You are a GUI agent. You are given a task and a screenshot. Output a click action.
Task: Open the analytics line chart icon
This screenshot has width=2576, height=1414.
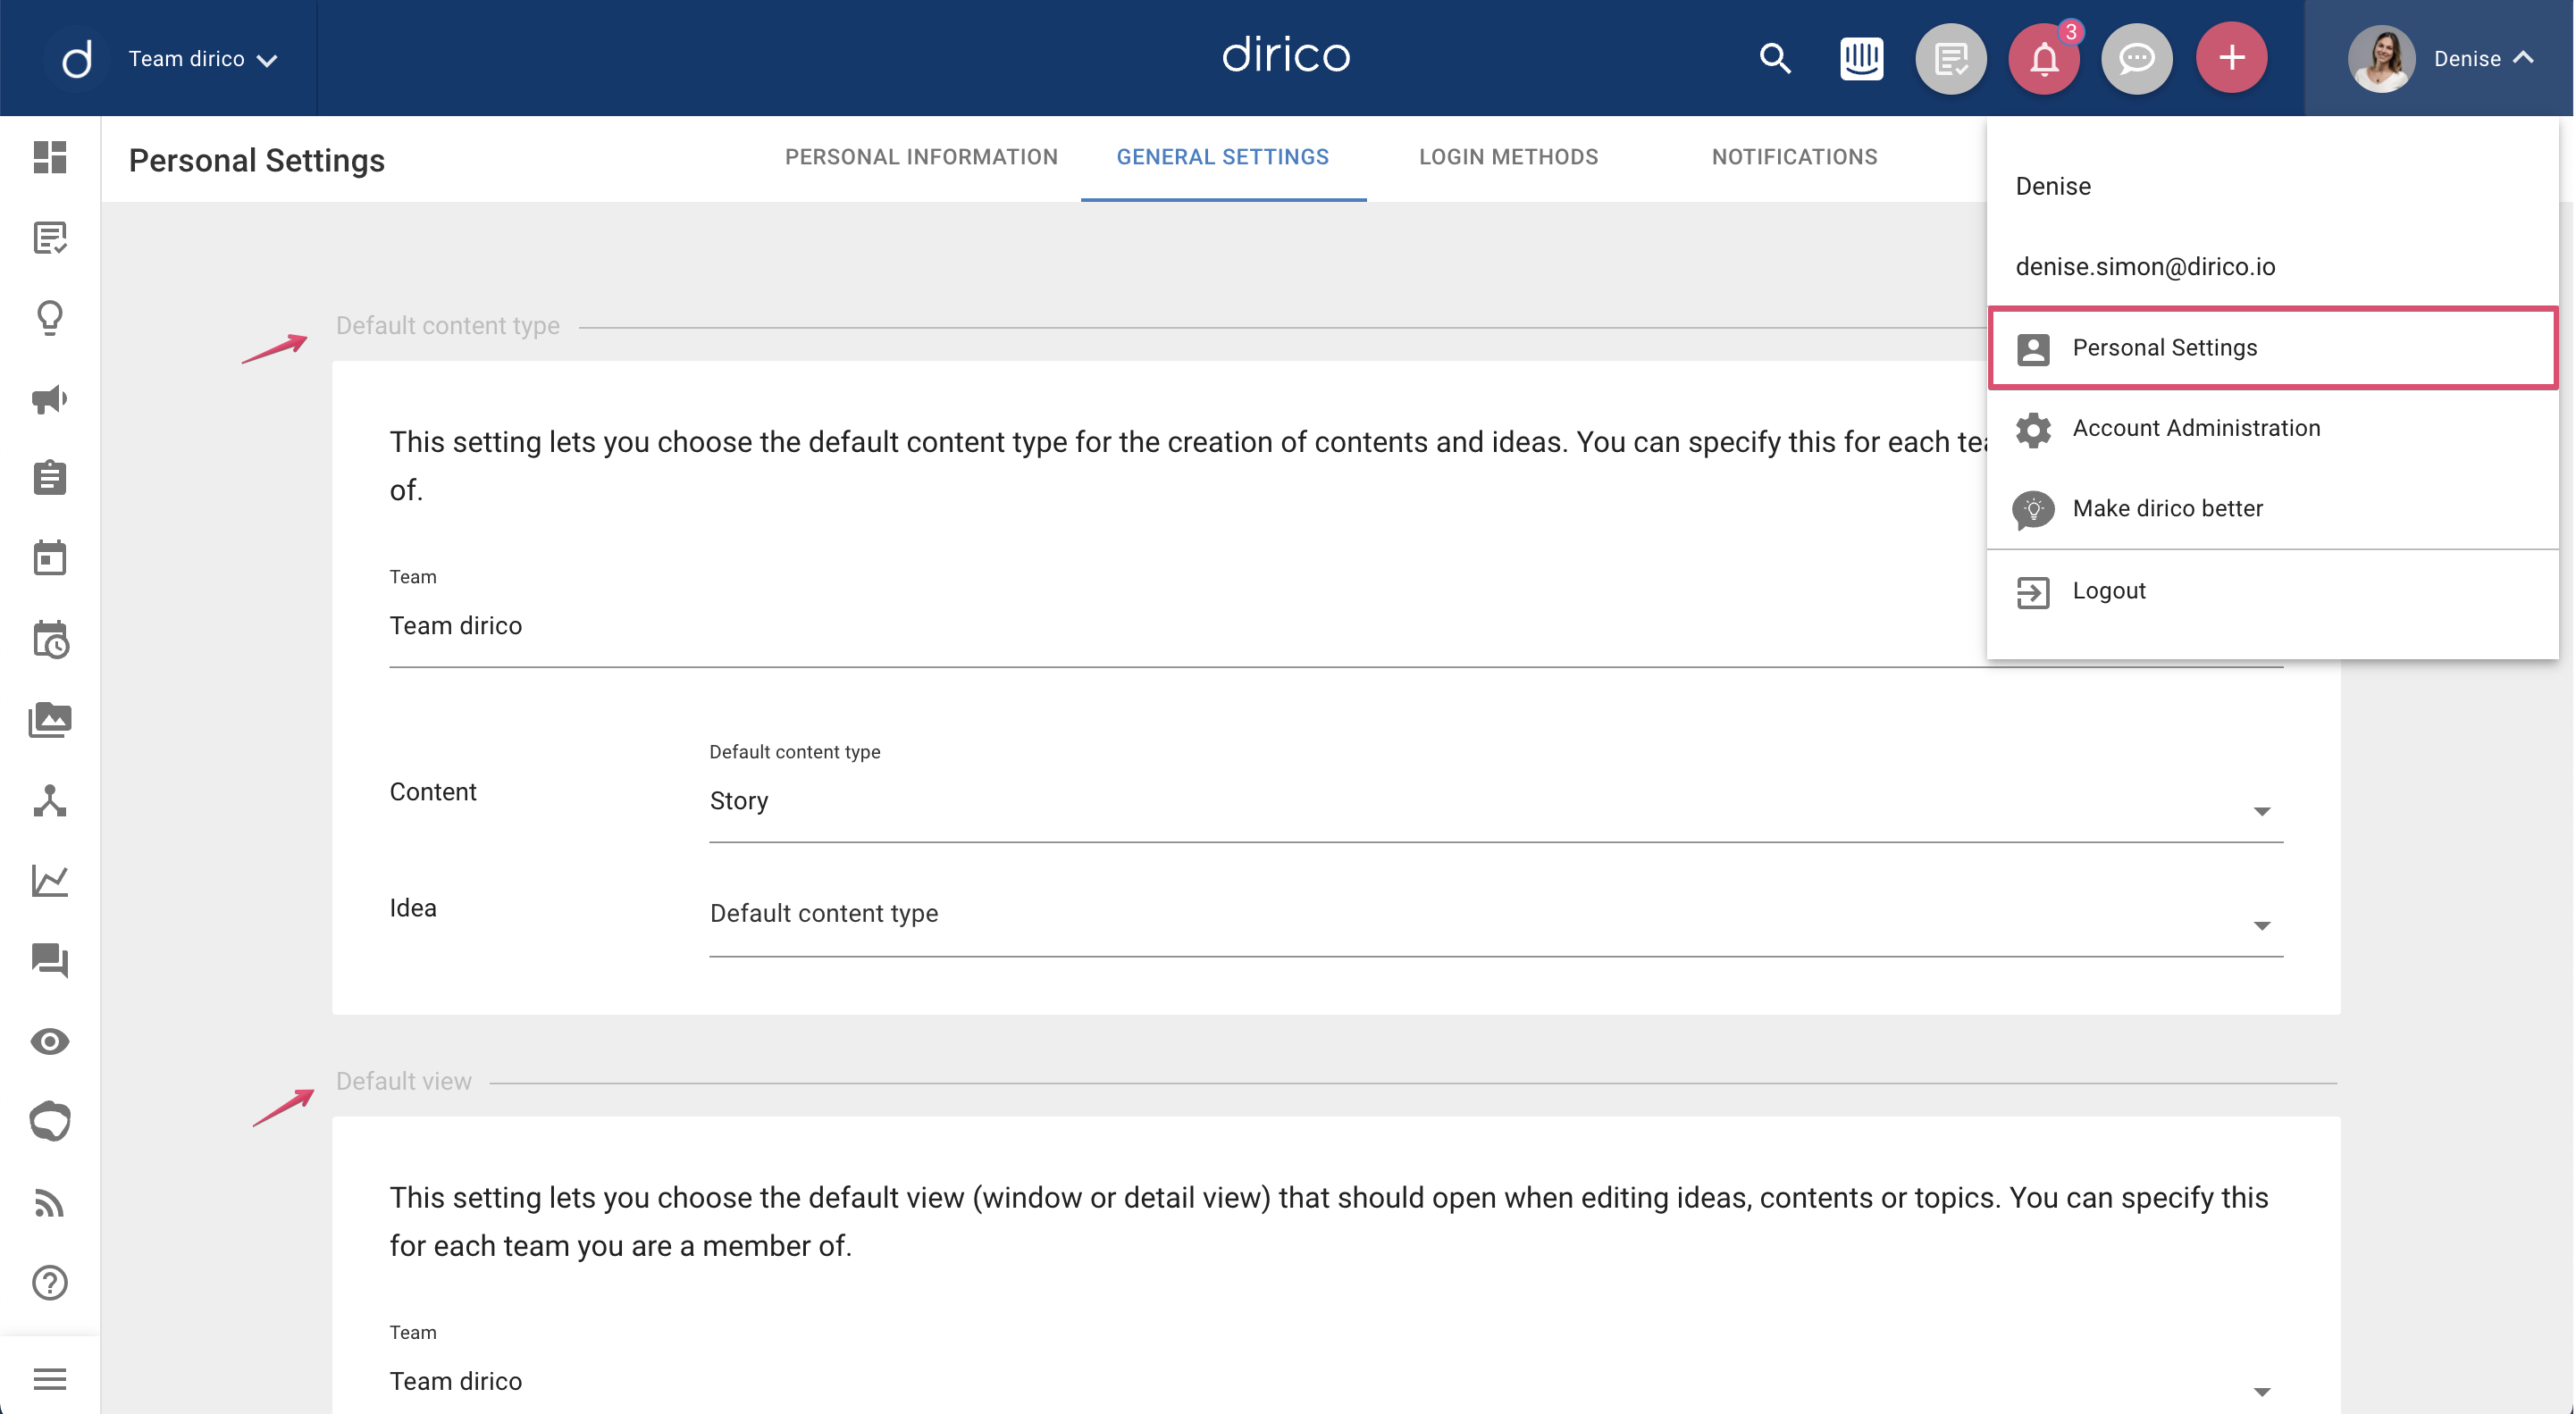[49, 881]
